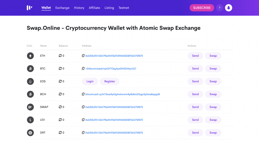Copy the BTC address using copy icon
Image resolution: width=259 pixels, height=141 pixels.
tap(83, 68)
